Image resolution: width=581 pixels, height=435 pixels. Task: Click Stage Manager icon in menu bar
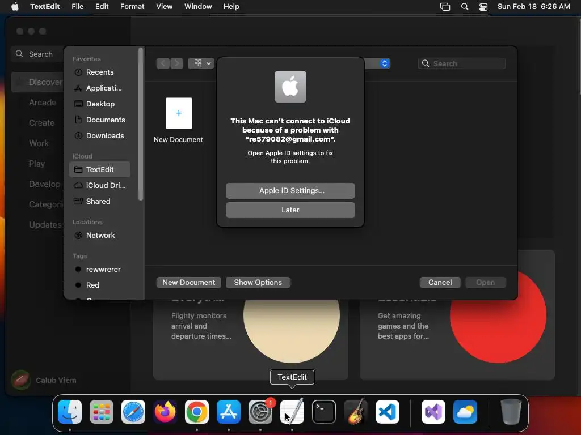[x=445, y=7]
